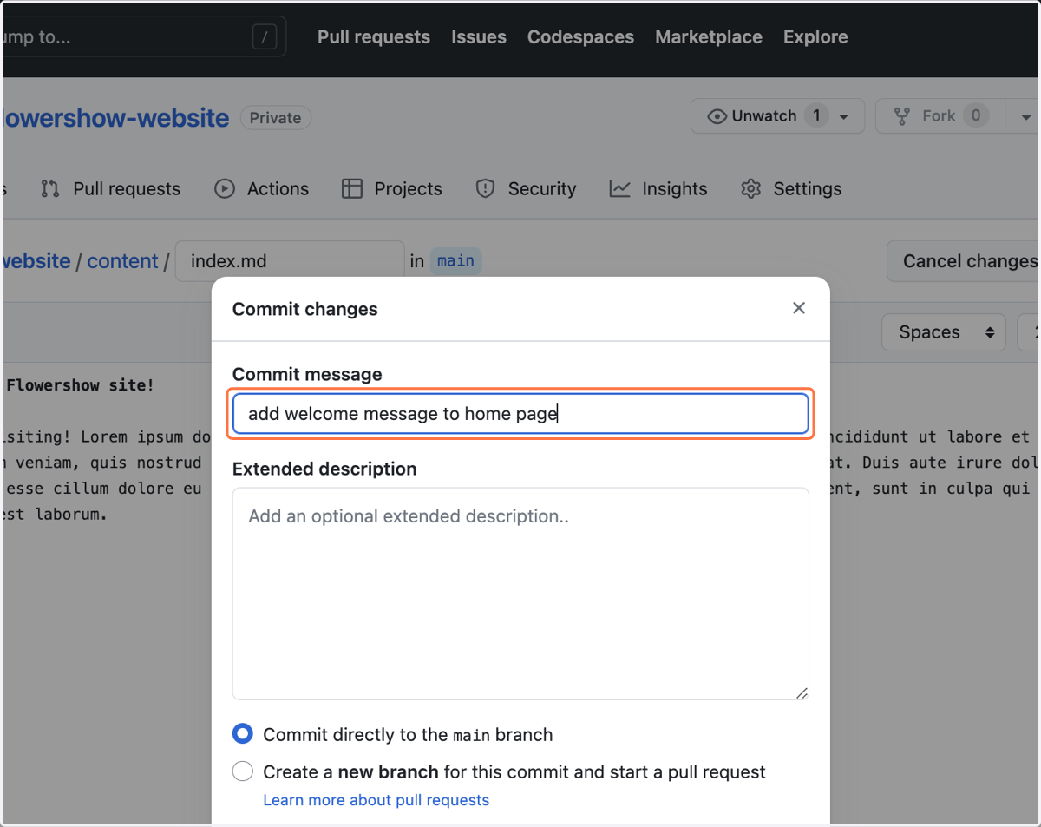Click the Security shield icon

pos(485,189)
